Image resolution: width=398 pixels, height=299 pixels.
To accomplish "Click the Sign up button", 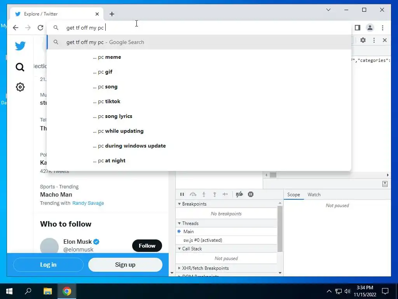I will tap(125, 265).
